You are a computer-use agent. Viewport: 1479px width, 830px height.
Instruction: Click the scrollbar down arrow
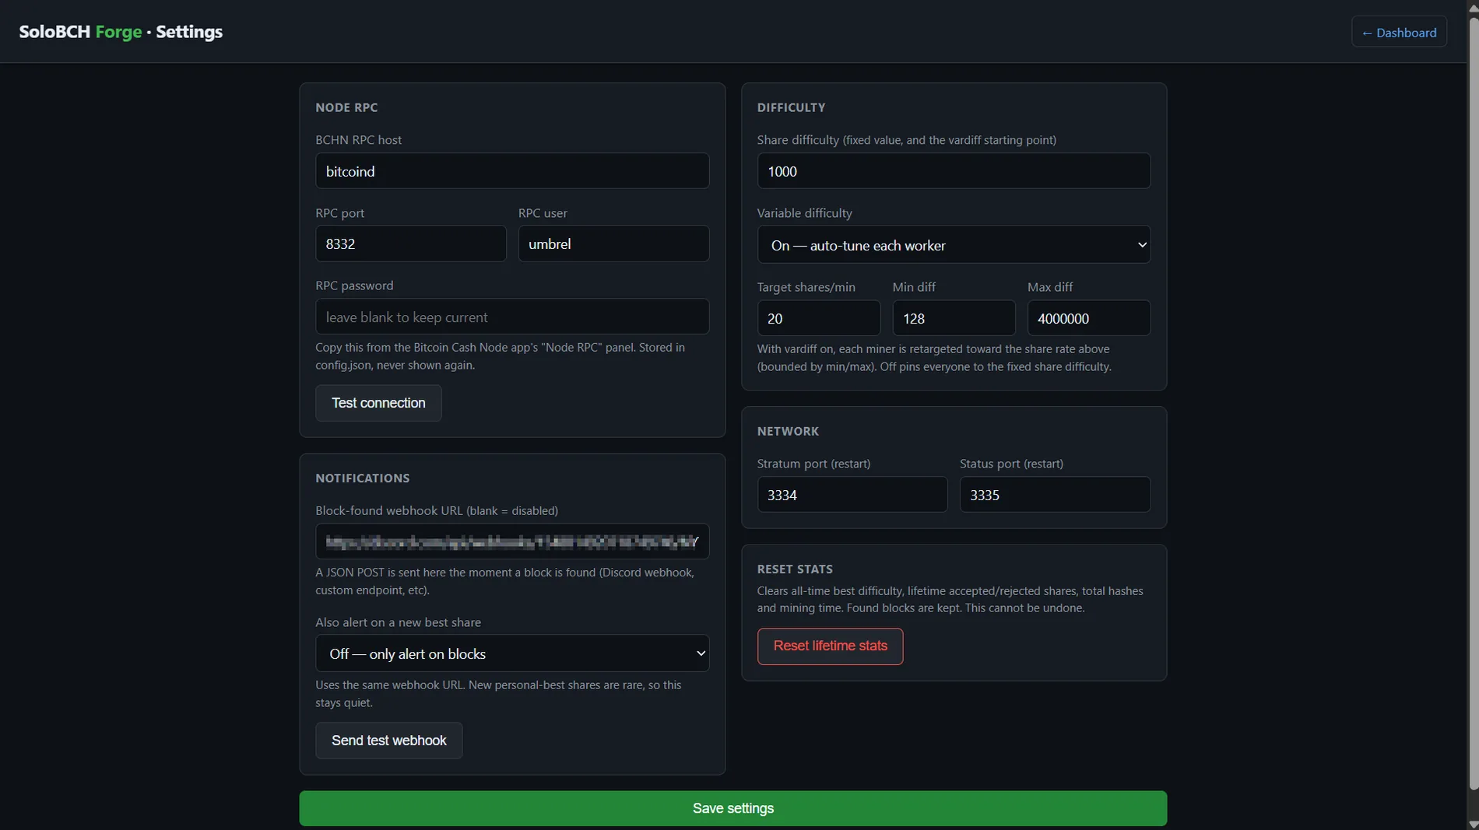click(1473, 824)
